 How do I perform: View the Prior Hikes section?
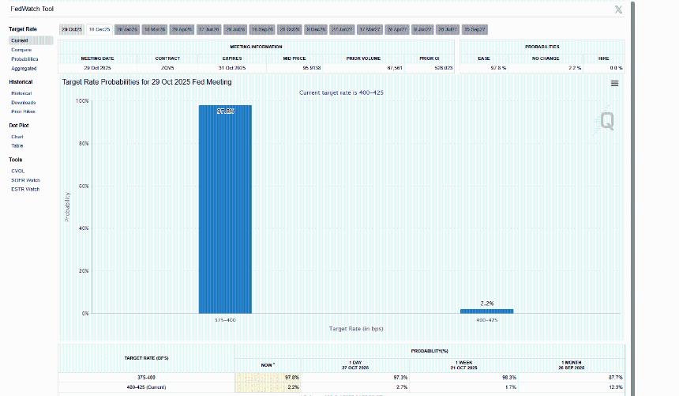(23, 112)
